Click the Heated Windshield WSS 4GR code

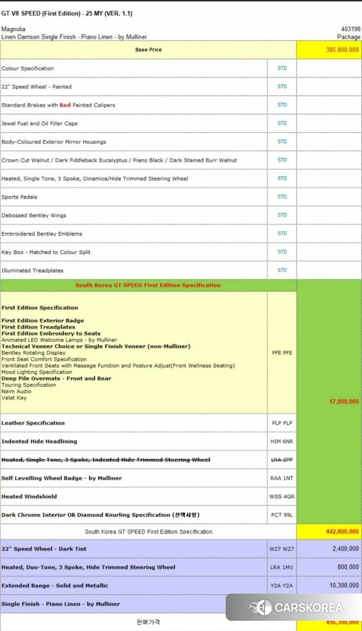(282, 496)
